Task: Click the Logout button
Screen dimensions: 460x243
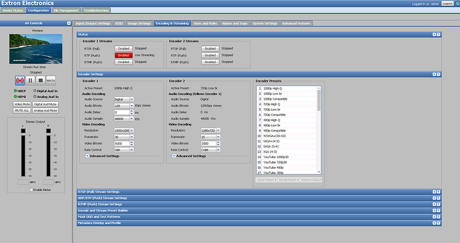Action: (x=447, y=3)
